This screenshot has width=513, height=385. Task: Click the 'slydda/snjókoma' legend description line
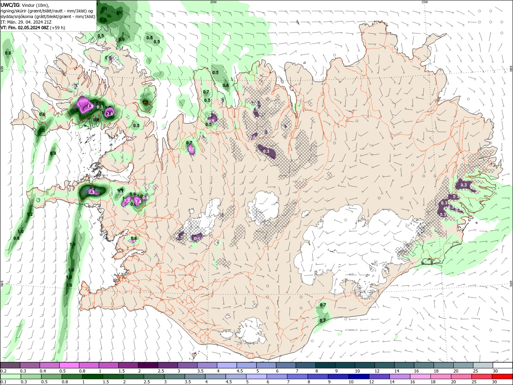click(x=48, y=16)
